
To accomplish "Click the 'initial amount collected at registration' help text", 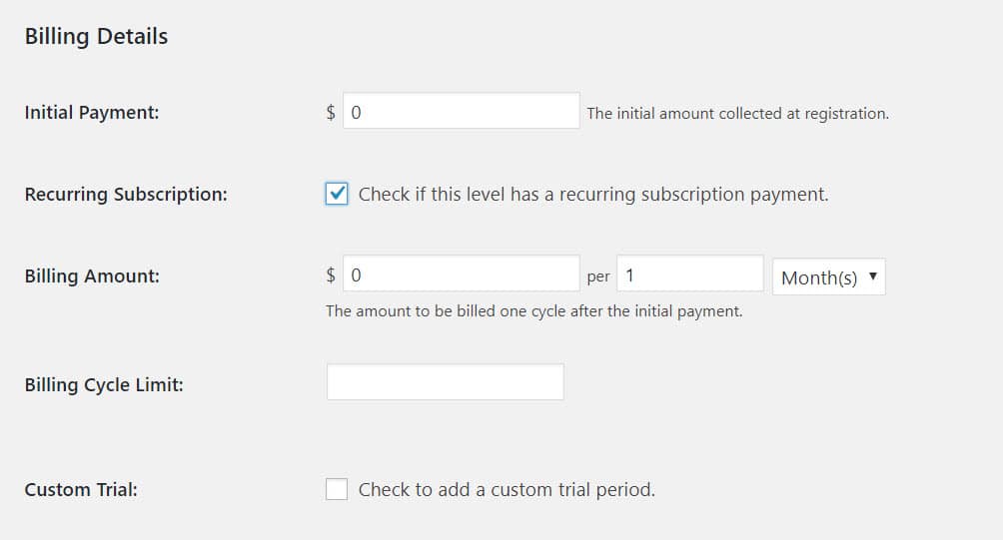I will click(x=737, y=114).
